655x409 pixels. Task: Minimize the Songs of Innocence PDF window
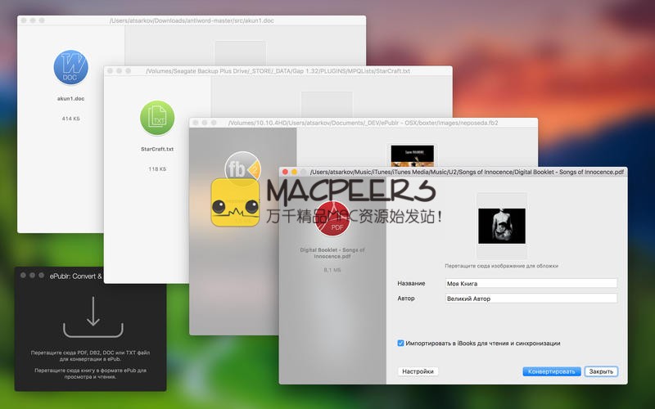coord(295,173)
